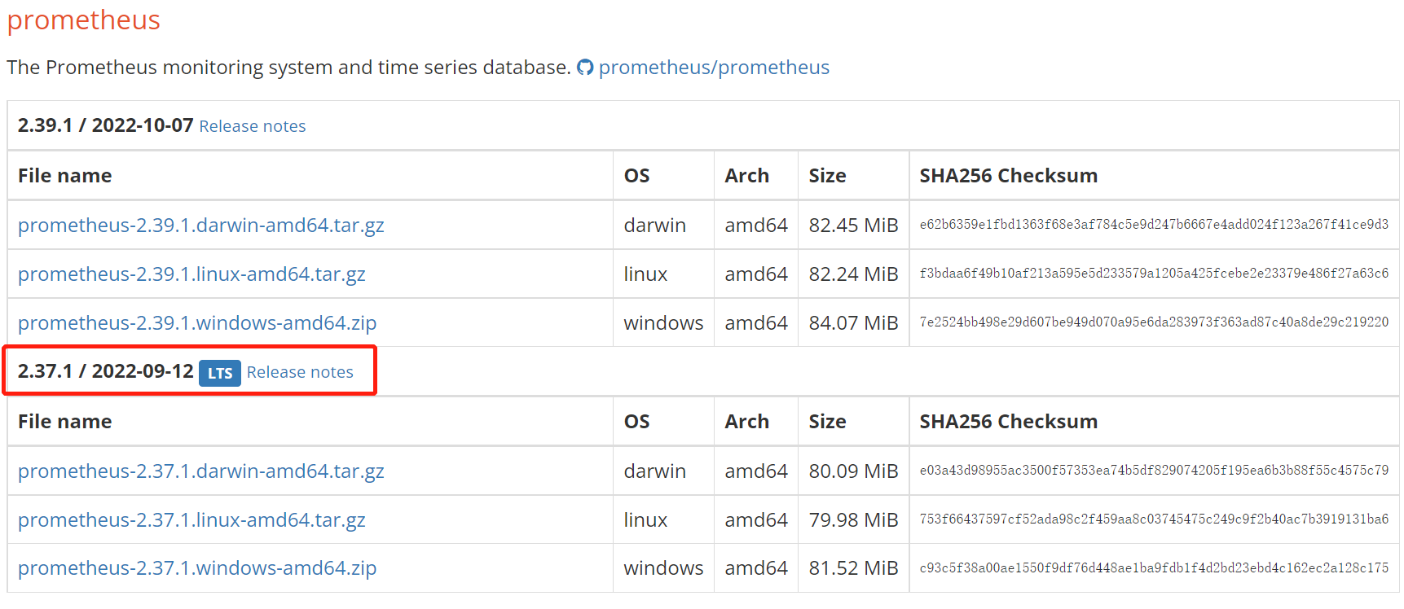Screen dimensions: 1404x609
Task: Select the 2.39.1 linux SHA256 checksum text
Action: click(1154, 274)
